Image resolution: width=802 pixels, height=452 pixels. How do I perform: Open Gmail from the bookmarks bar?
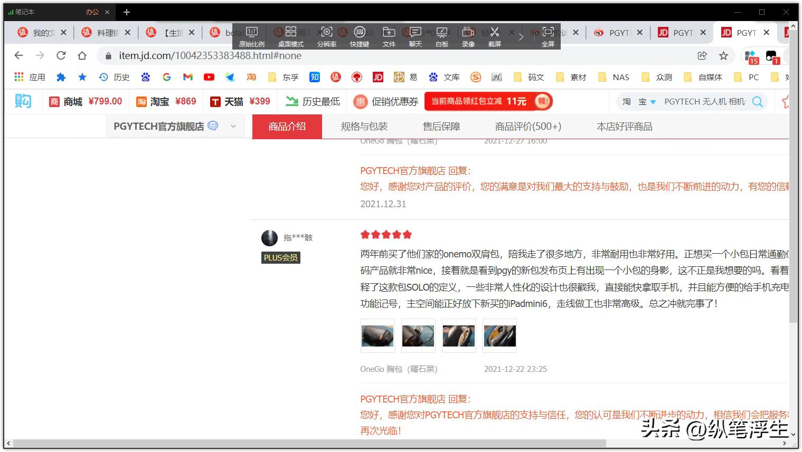187,76
